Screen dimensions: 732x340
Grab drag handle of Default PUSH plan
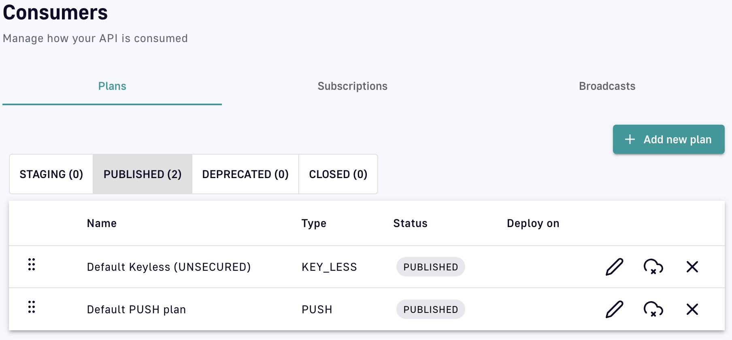coord(32,307)
